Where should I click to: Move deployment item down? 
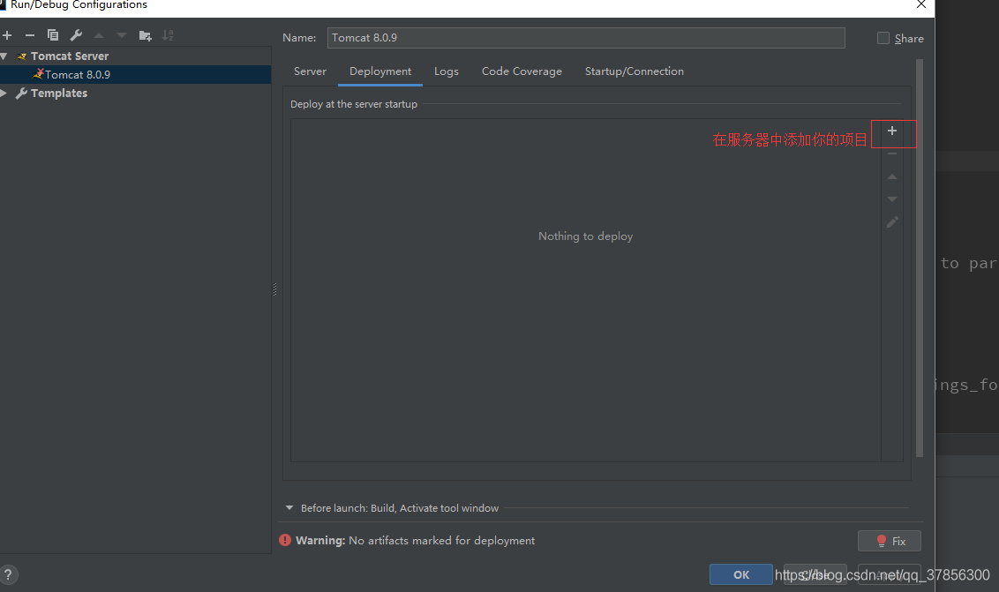(892, 199)
